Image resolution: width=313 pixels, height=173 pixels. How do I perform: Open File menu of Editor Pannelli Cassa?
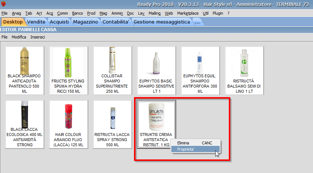click(4, 37)
